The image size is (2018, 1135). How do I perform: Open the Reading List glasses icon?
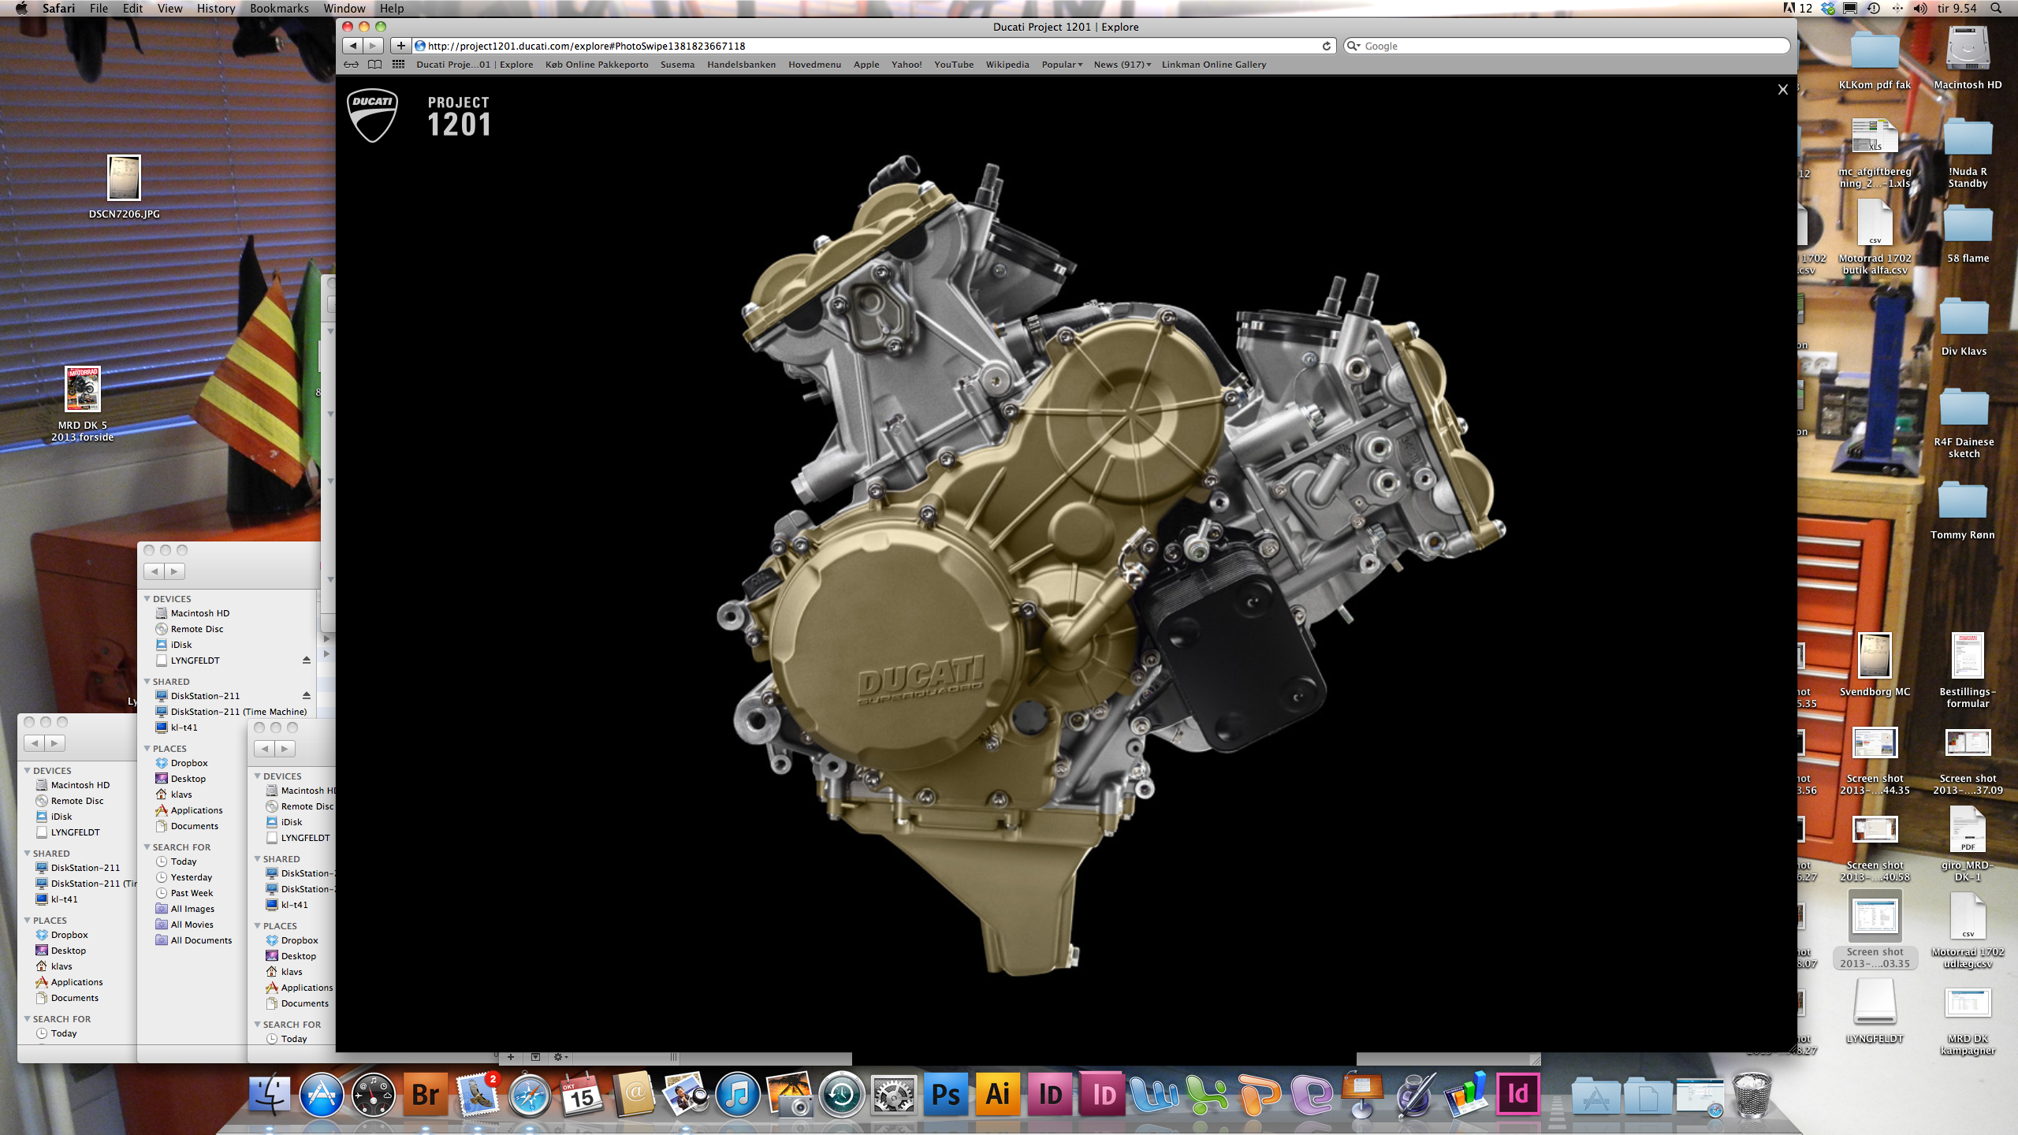tap(351, 65)
